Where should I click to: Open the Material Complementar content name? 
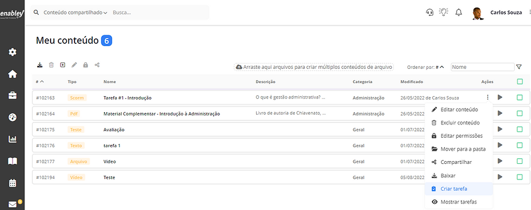(162, 114)
